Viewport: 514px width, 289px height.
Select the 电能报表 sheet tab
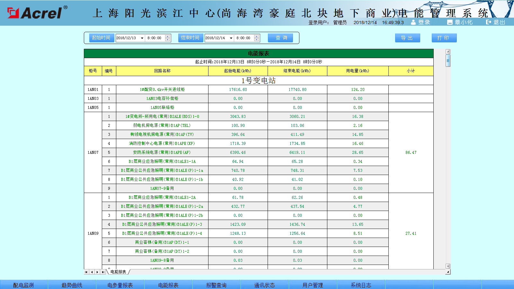click(118, 272)
